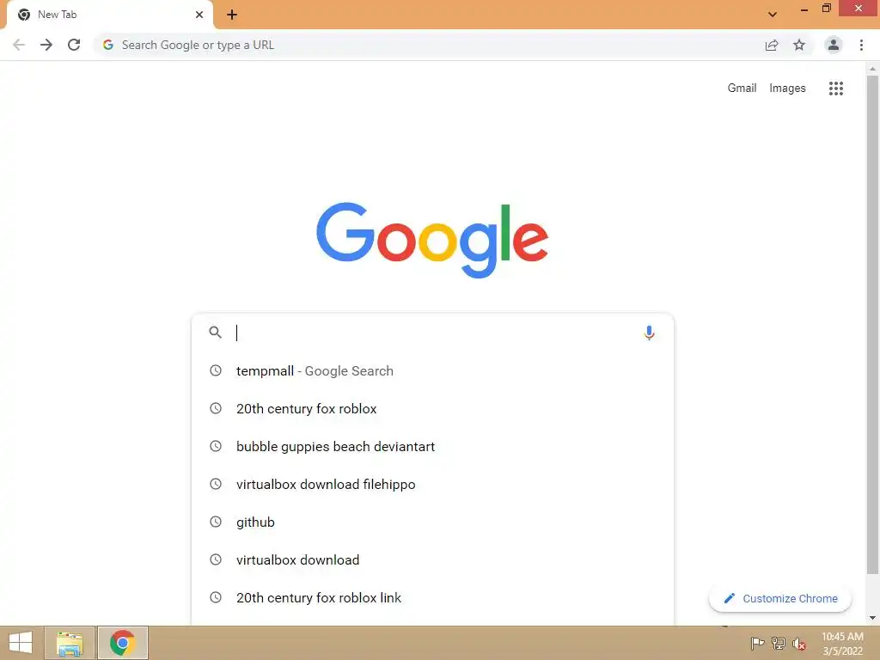Open the Gmail link
The height and width of the screenshot is (660, 880).
[742, 89]
